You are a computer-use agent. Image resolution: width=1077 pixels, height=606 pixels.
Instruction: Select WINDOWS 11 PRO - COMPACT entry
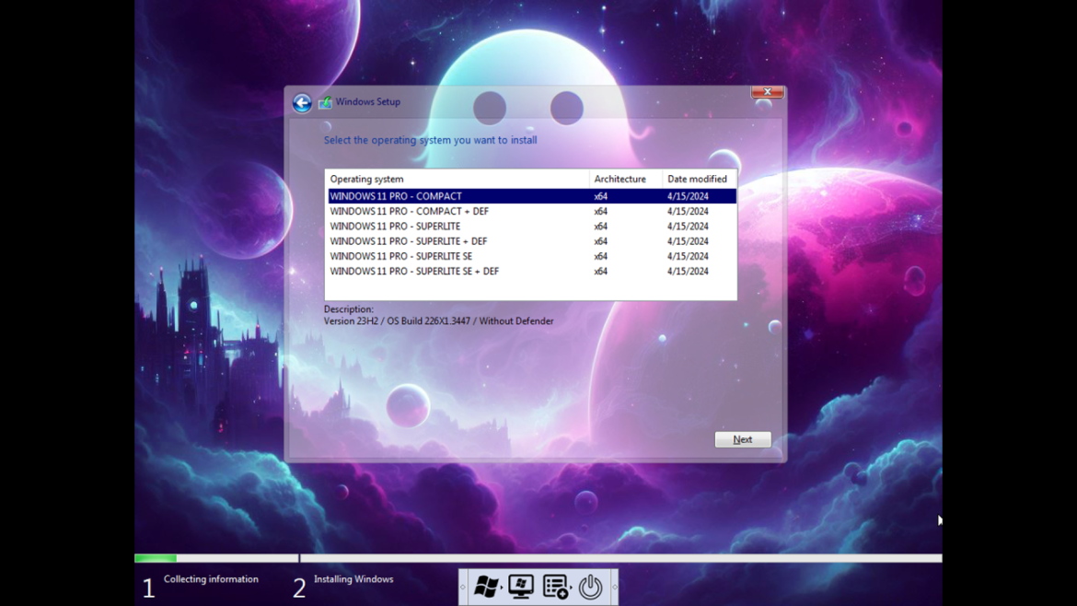[x=396, y=196]
